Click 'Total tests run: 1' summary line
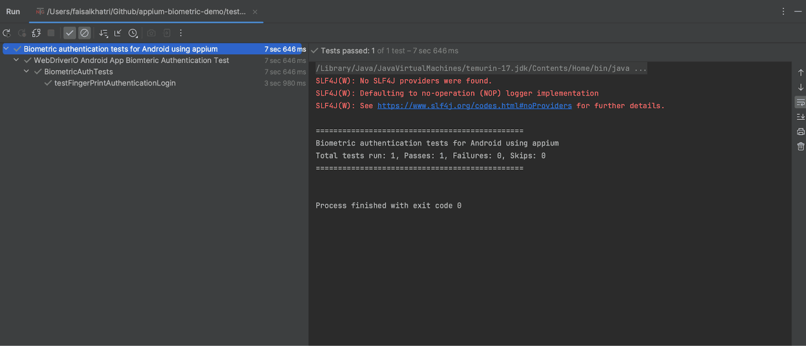Screen dimensions: 806x346 (431, 156)
